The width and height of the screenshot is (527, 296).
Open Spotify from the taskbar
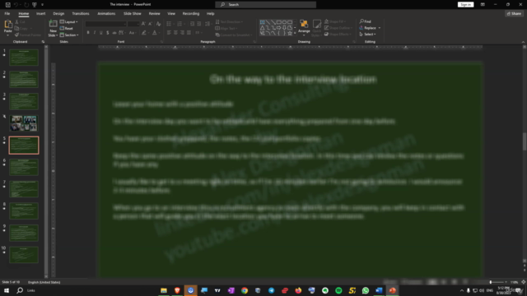(338, 290)
